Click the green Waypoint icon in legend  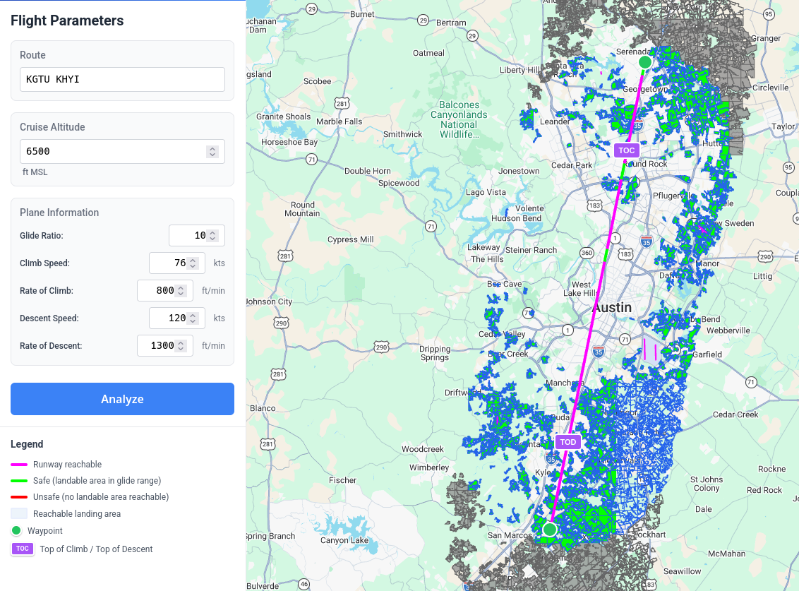[16, 531]
